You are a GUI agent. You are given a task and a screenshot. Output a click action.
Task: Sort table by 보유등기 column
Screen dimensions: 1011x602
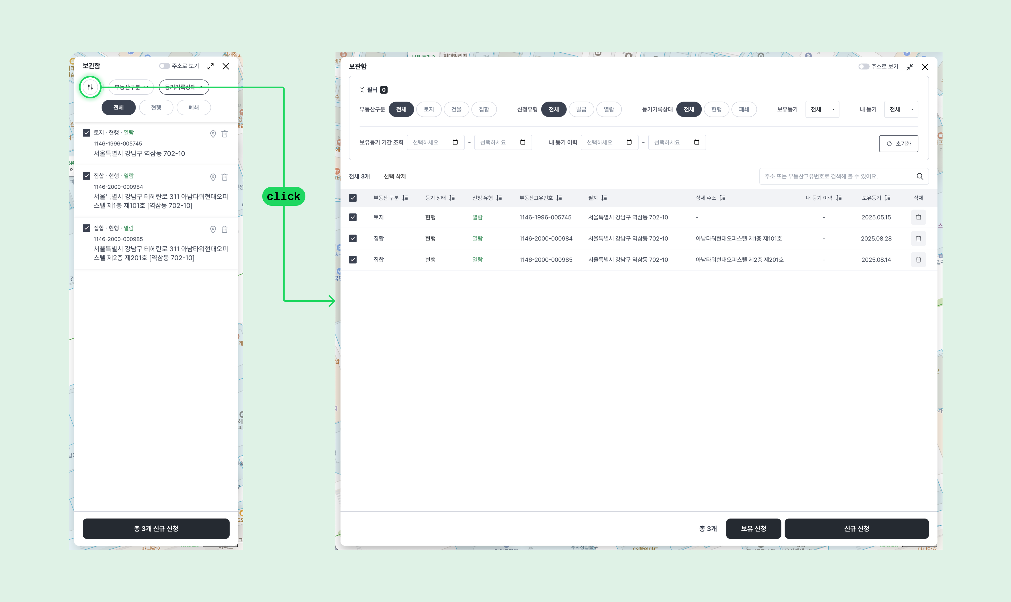tap(887, 198)
